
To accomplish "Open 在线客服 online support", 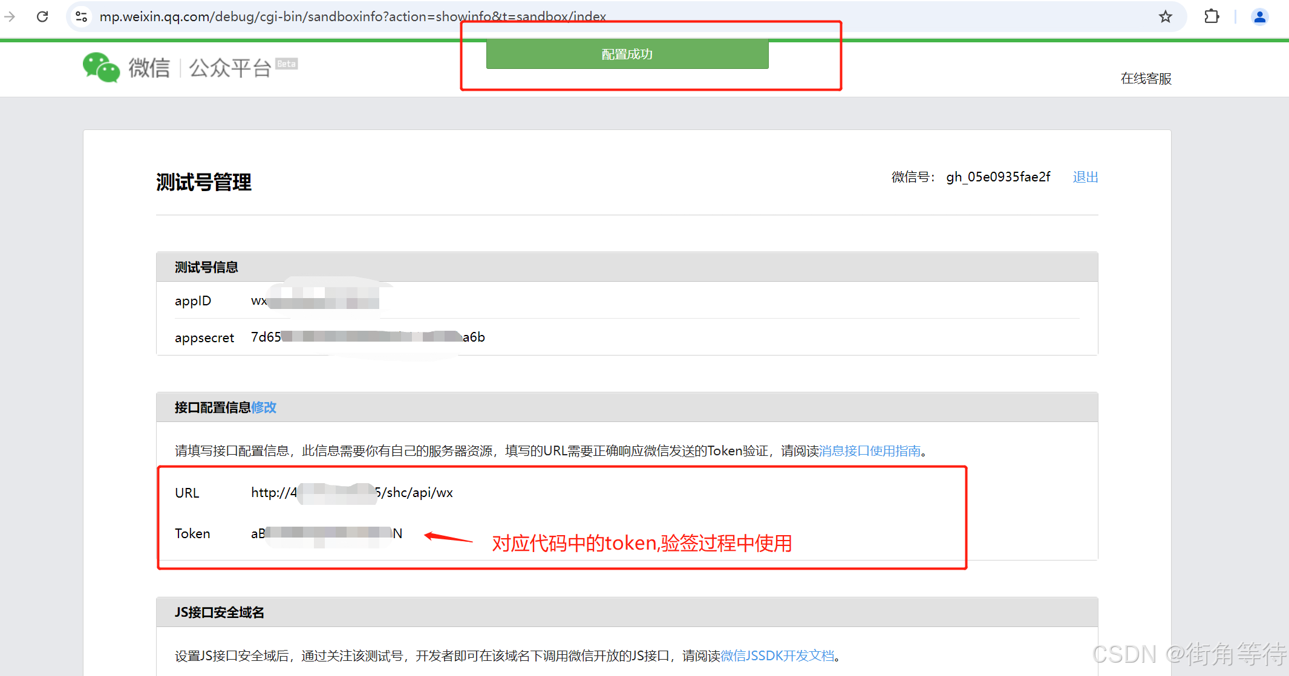I will point(1146,79).
